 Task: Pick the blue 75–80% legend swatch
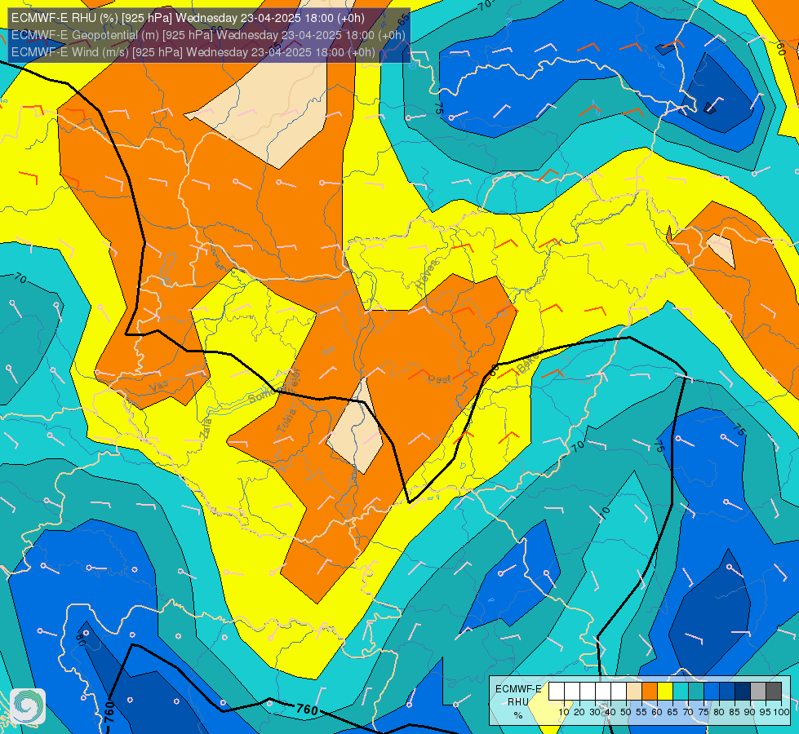(712, 692)
